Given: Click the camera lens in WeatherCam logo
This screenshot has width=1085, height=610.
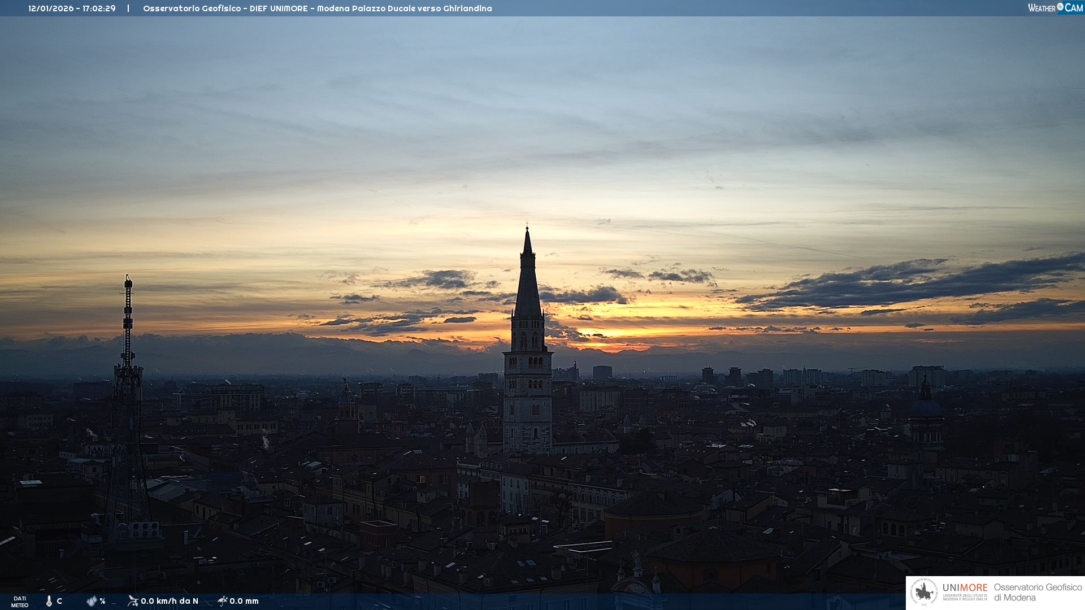Looking at the screenshot, I should click(1060, 7).
